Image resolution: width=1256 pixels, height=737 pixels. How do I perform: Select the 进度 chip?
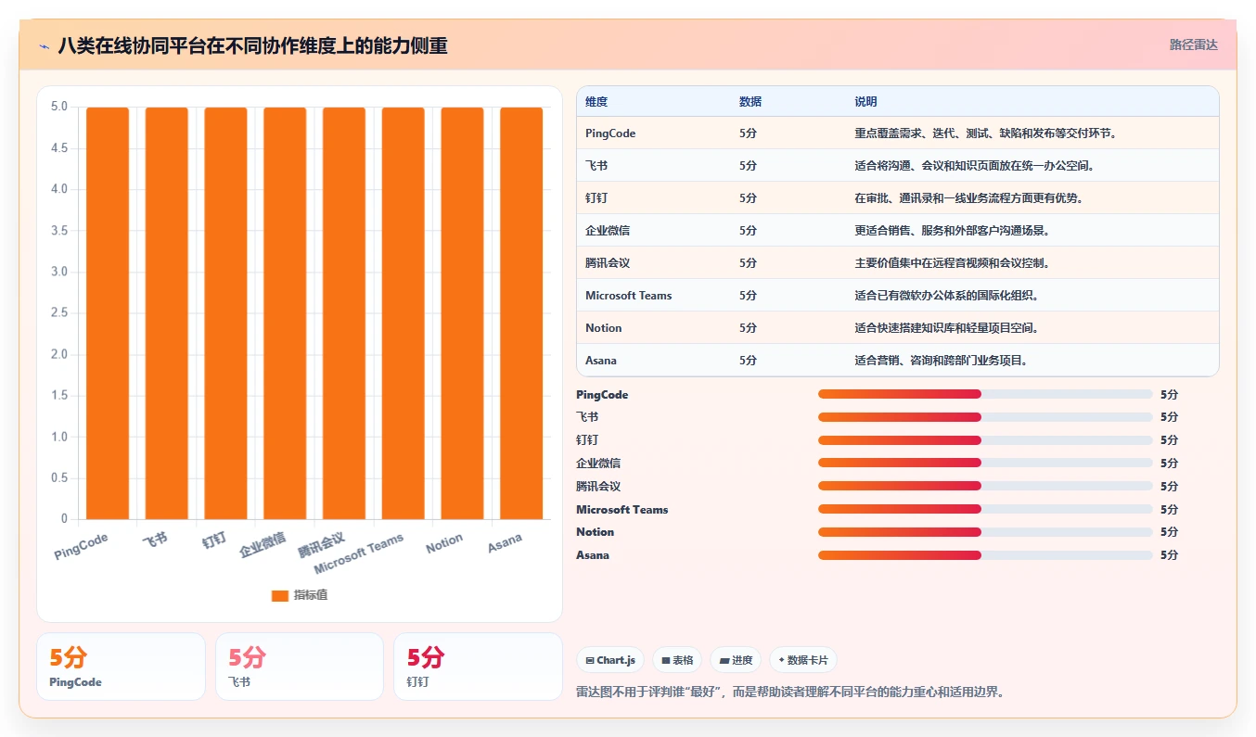(736, 660)
